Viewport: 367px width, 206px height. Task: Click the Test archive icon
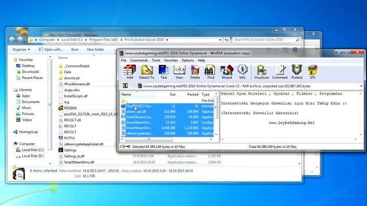(163, 72)
